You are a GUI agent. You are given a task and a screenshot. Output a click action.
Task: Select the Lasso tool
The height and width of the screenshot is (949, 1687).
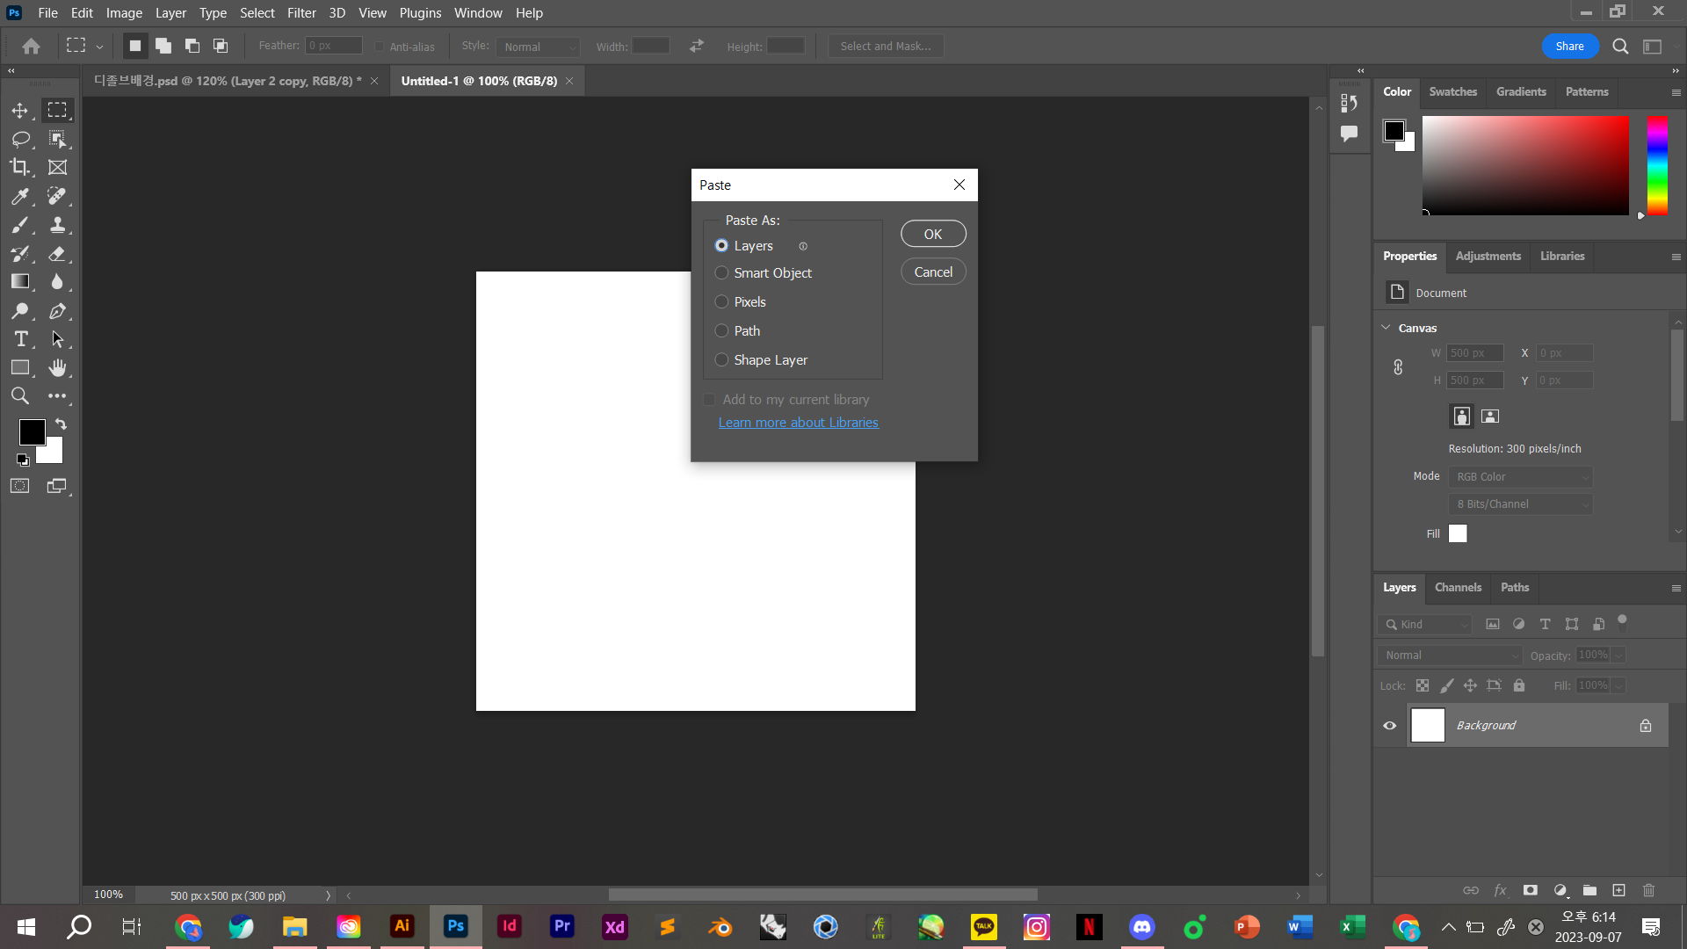[19, 139]
